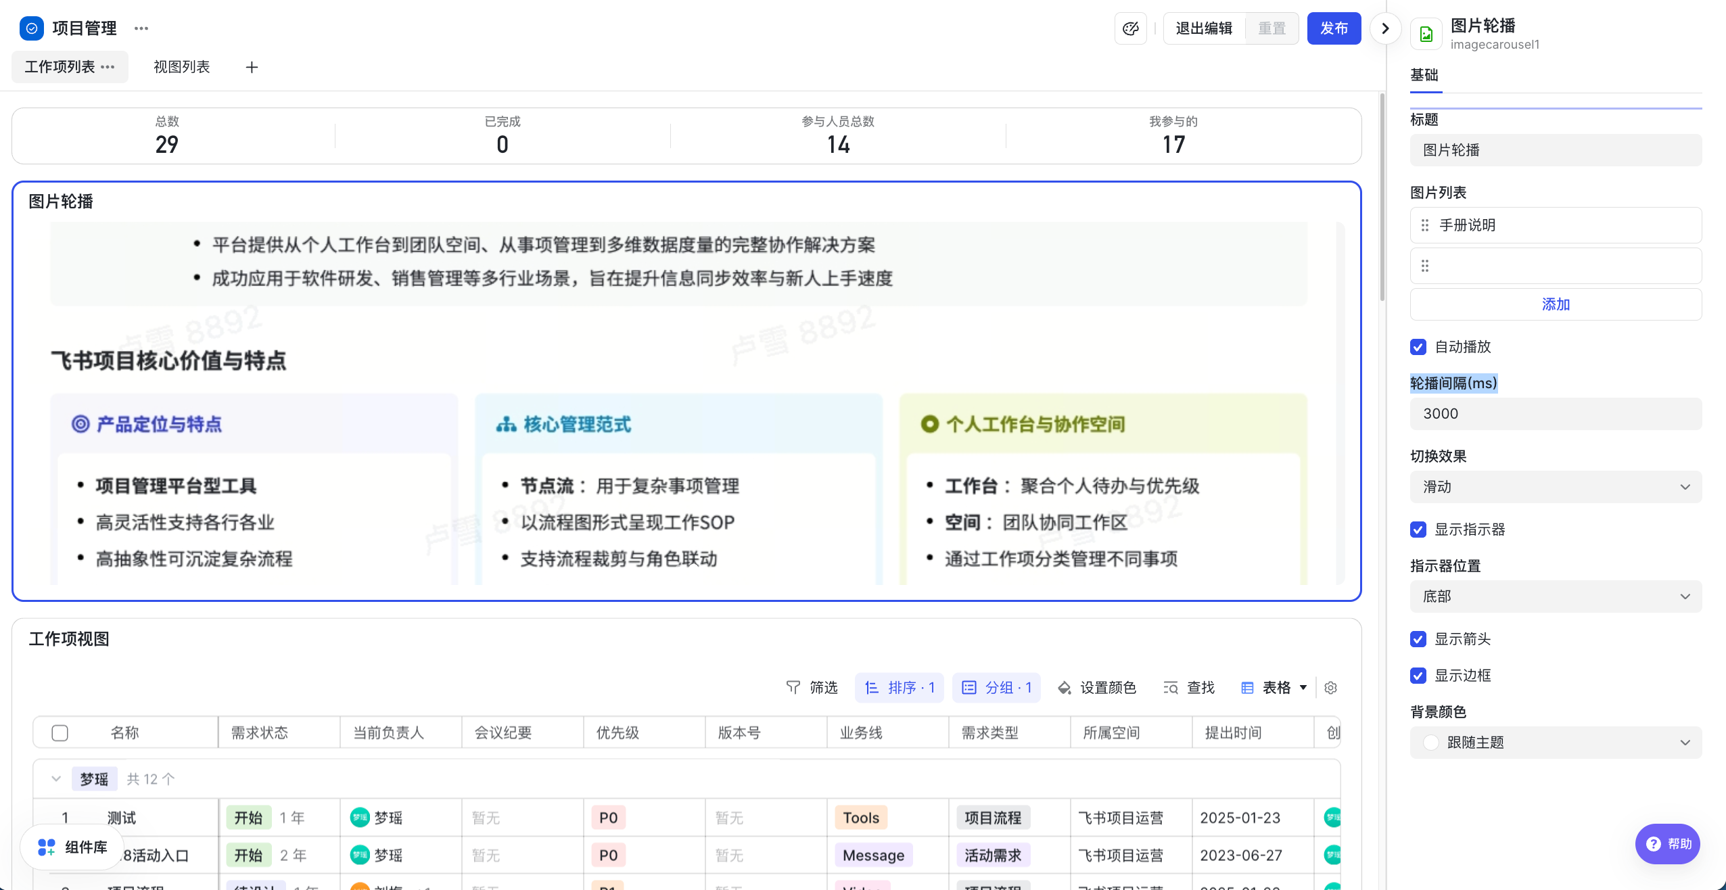Click the 跟随主题 background color swatch
Screen dimensions: 1726x890
(1430, 743)
